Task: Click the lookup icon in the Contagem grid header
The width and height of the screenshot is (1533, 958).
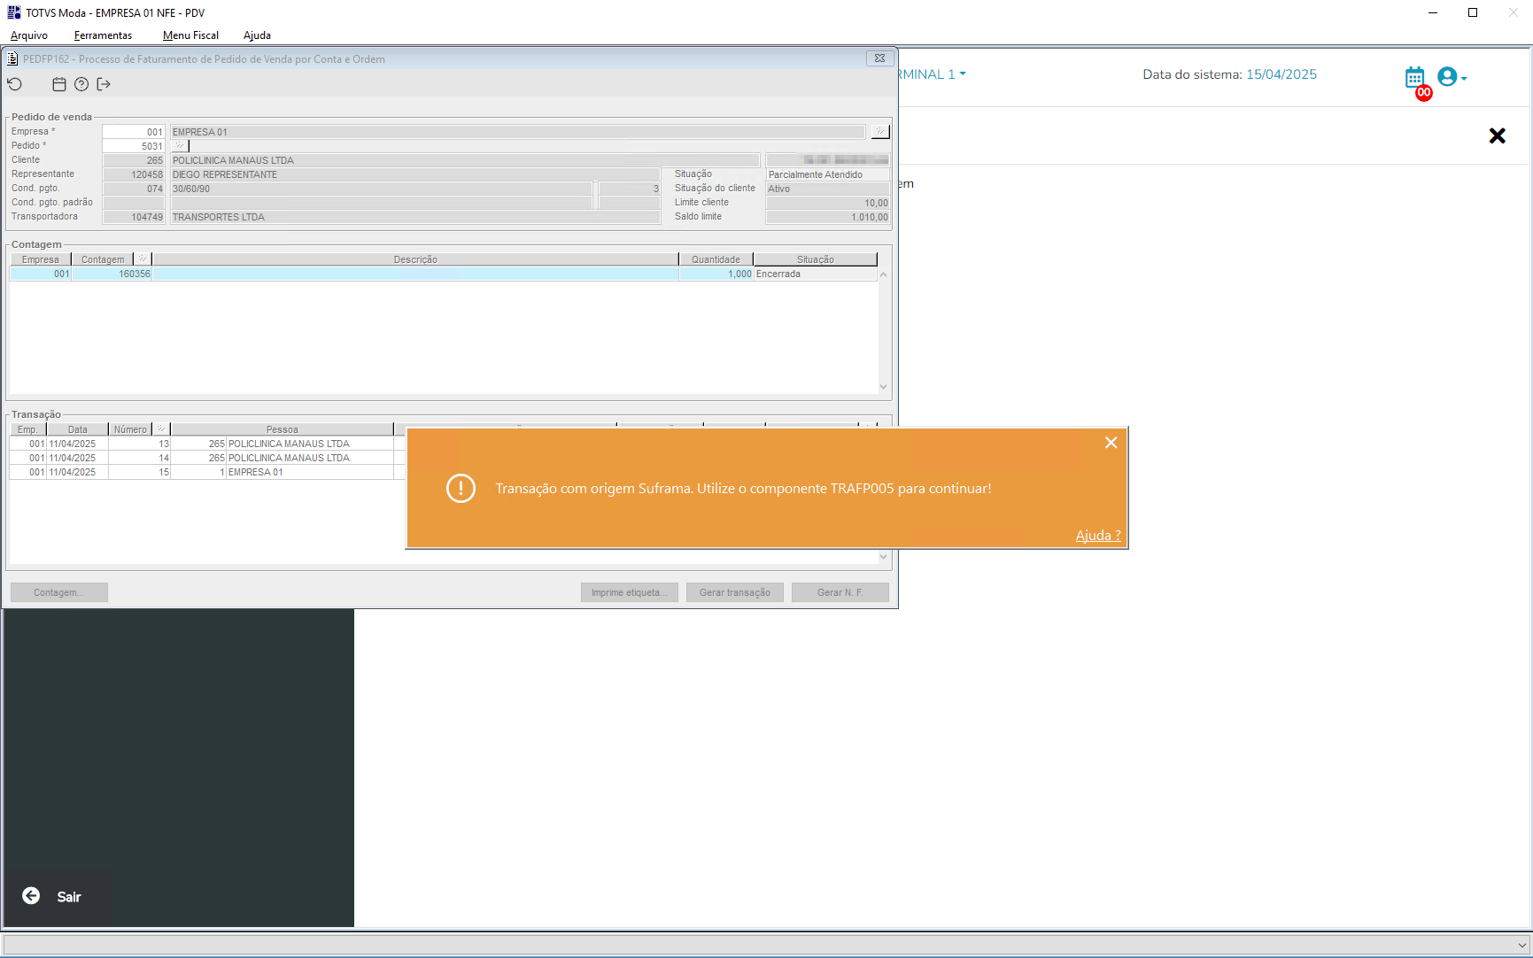Action: [x=143, y=259]
